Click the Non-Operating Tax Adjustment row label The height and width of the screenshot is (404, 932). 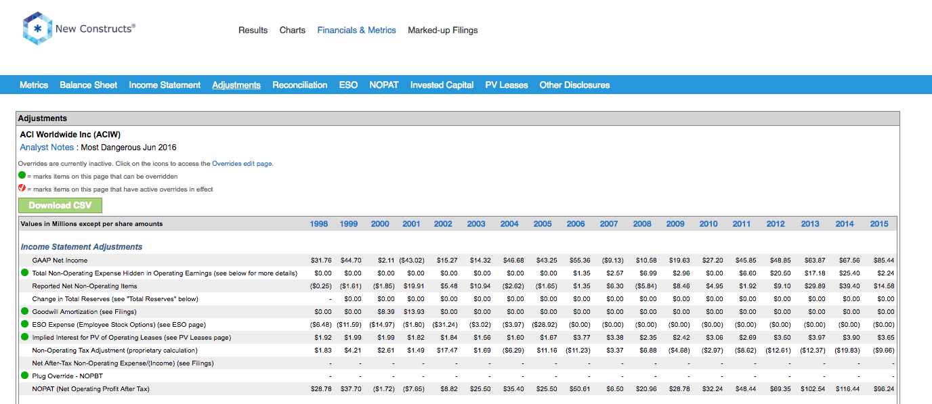click(x=114, y=351)
